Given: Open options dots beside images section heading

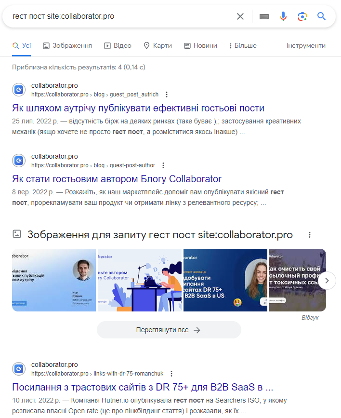Looking at the screenshot, I should coord(310,235).
